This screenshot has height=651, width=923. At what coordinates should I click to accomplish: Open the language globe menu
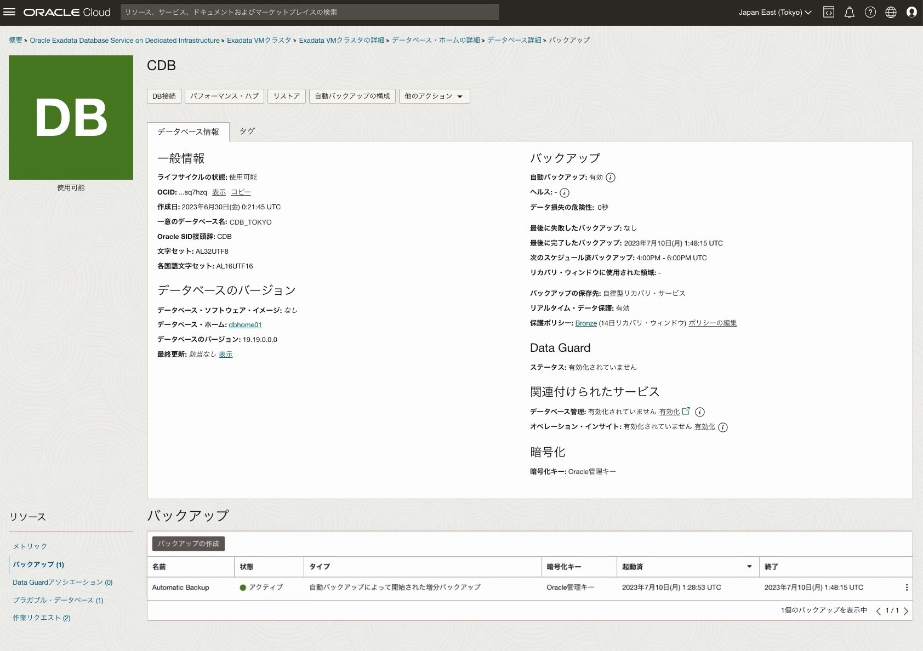pos(891,12)
